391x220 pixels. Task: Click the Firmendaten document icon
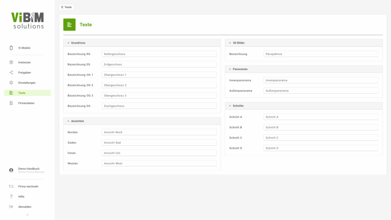point(11,103)
